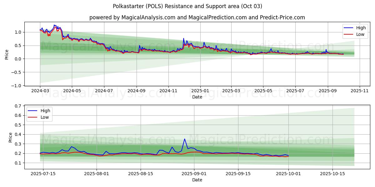Viewport: 375px width, 187px height.
Task: Select the 2024-03 date tick on top chart
Action: point(40,91)
